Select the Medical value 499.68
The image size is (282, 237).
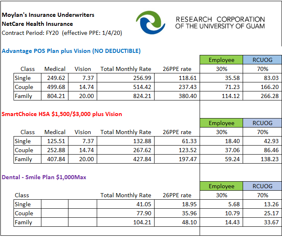(55, 87)
